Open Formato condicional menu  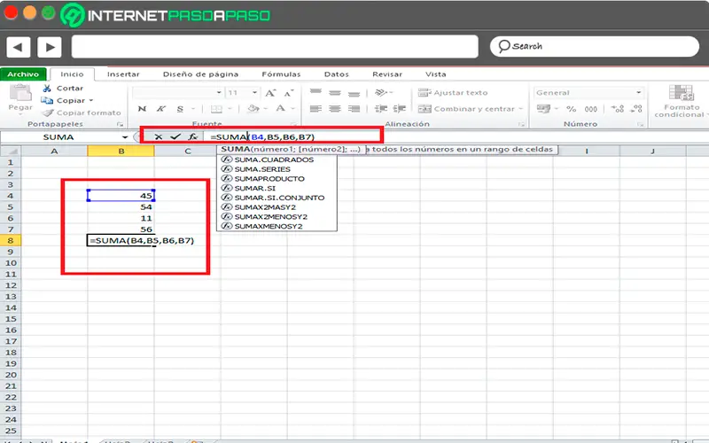(x=682, y=101)
